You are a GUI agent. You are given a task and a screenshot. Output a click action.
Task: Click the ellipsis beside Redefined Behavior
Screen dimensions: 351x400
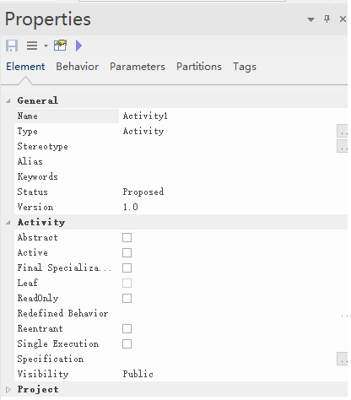(343, 313)
